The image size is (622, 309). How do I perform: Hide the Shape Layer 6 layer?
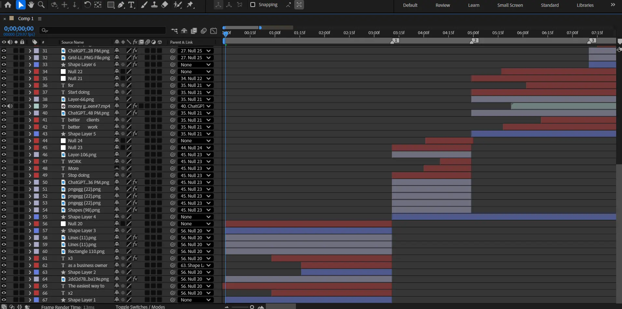pyautogui.click(x=4, y=64)
